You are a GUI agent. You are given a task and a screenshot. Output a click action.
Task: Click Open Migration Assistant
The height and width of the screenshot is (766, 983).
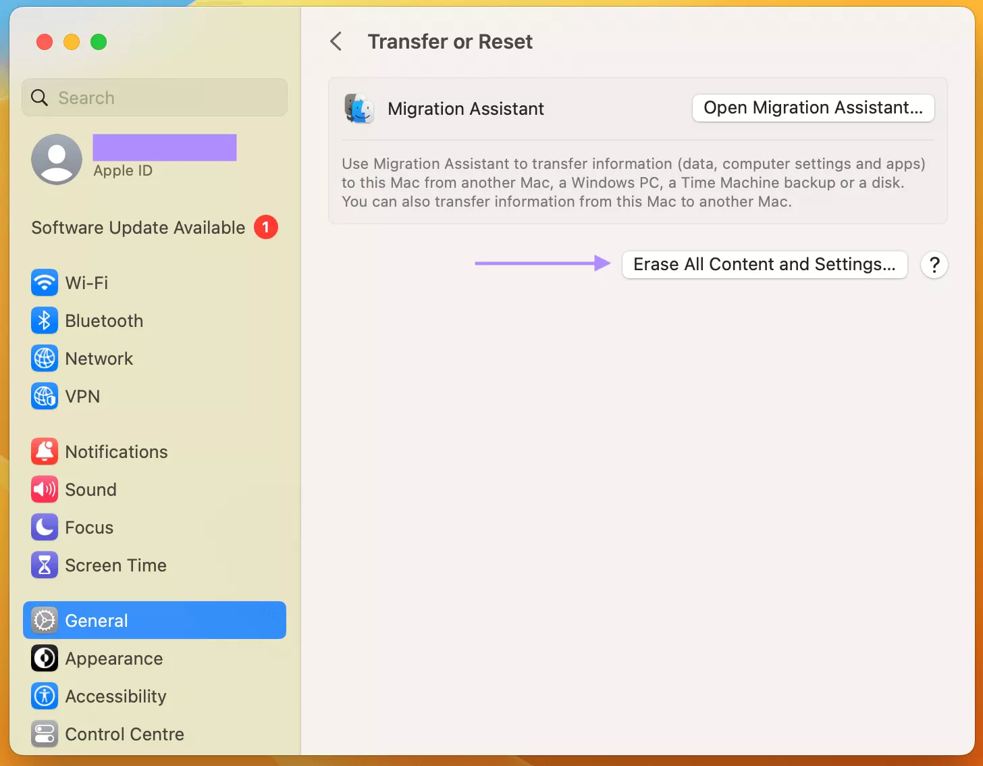(812, 107)
